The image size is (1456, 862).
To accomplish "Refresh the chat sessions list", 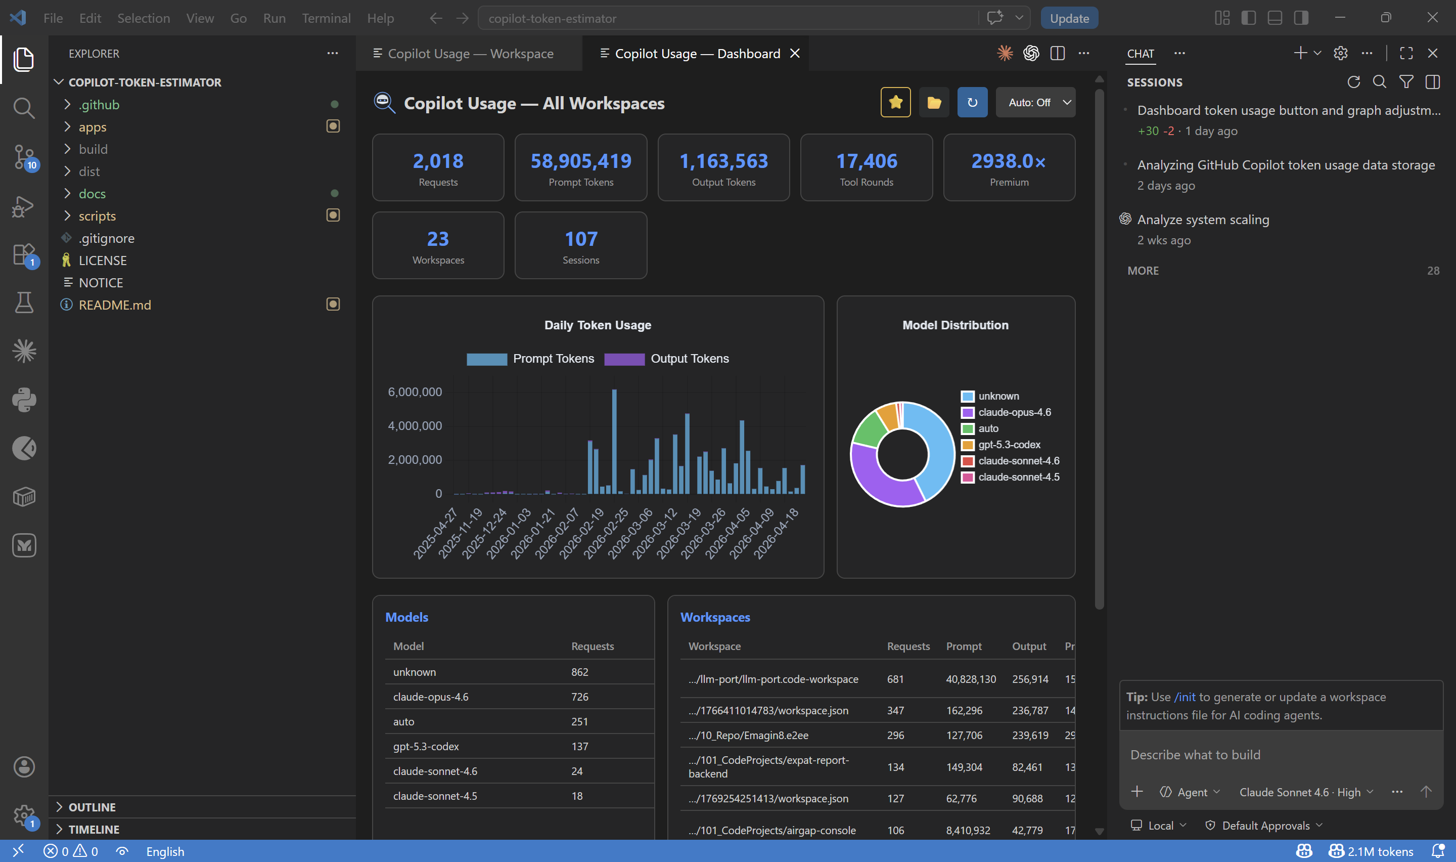I will [x=1353, y=82].
